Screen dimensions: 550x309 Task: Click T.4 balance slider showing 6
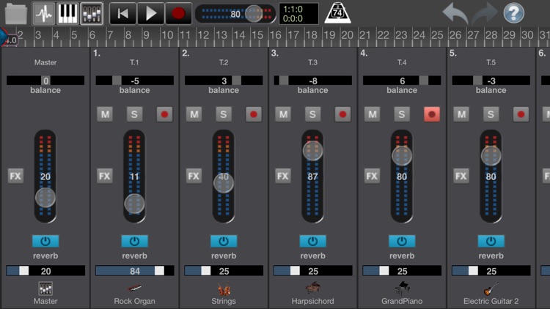coord(402,81)
